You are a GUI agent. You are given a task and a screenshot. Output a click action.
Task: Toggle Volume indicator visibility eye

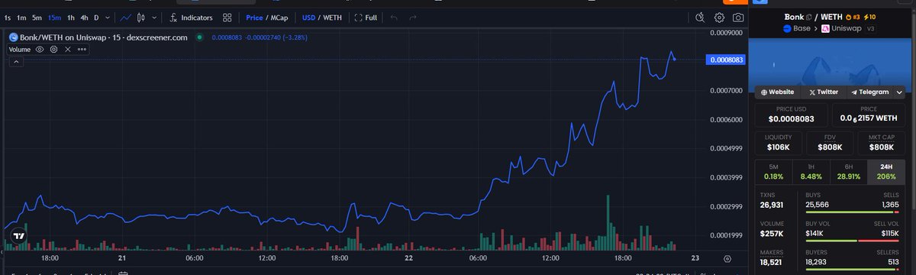click(40, 49)
